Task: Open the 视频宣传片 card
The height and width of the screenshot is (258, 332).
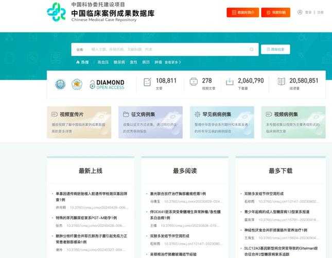Action: [x=79, y=122]
